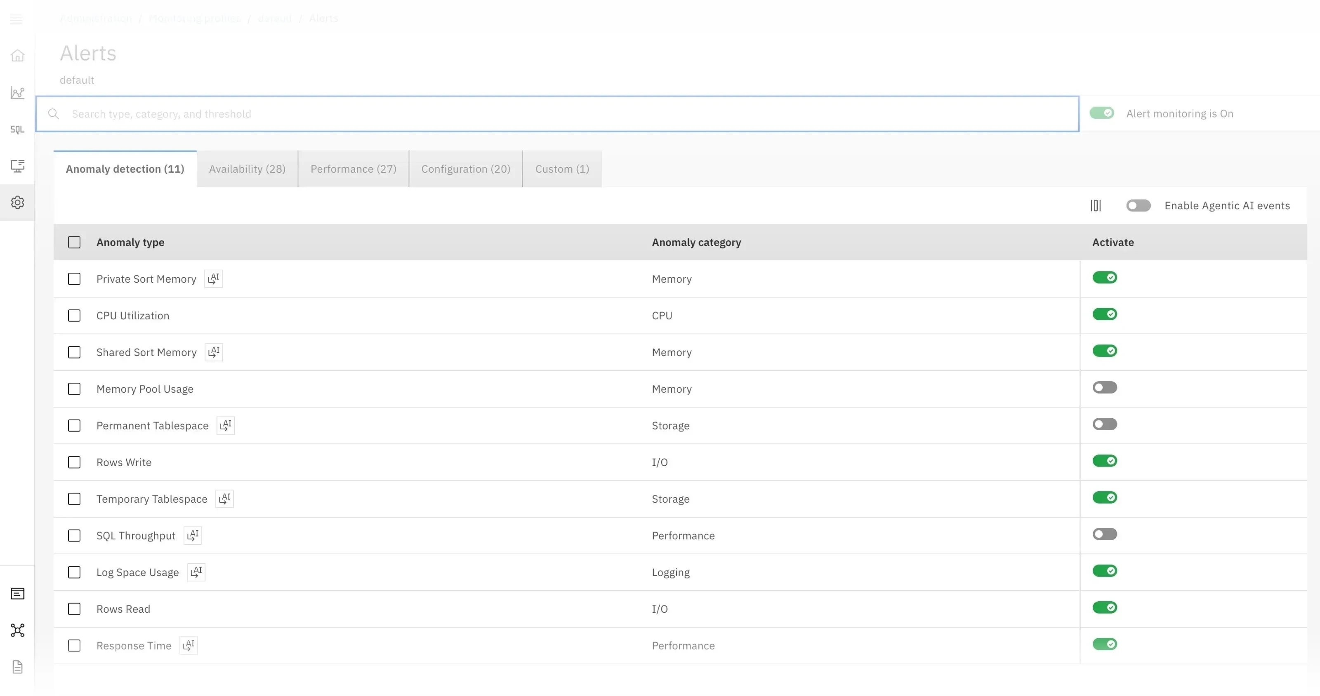Switch to the Configuration (20) tab
This screenshot has height=696, width=1320.
[466, 169]
